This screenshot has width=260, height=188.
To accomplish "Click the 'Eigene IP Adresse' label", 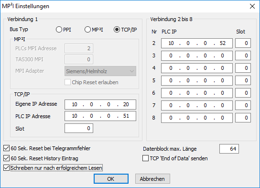I will click(x=36, y=104).
